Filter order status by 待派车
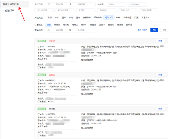The width and height of the screenshot is (169, 139). point(84,25)
